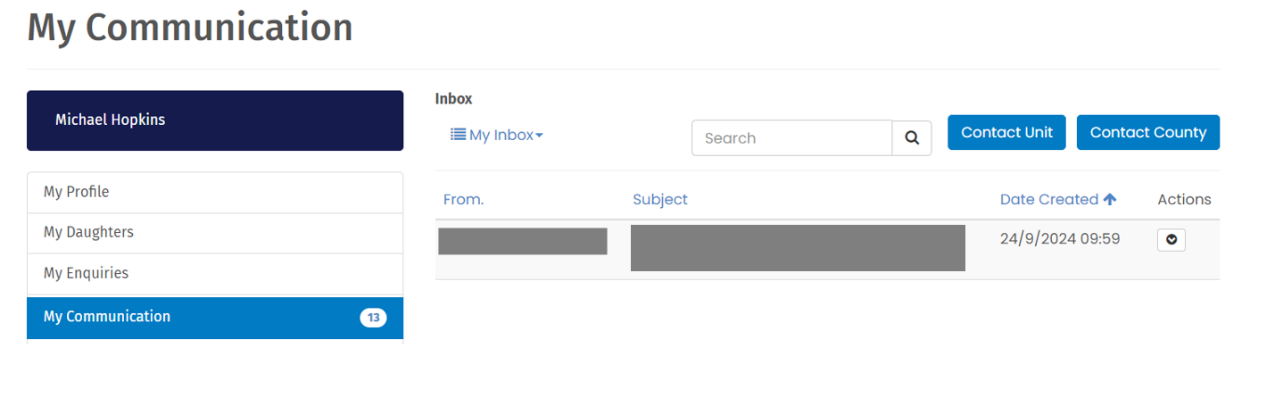Image resolution: width=1275 pixels, height=414 pixels.
Task: Click the redacted subject of the message
Action: (x=798, y=248)
